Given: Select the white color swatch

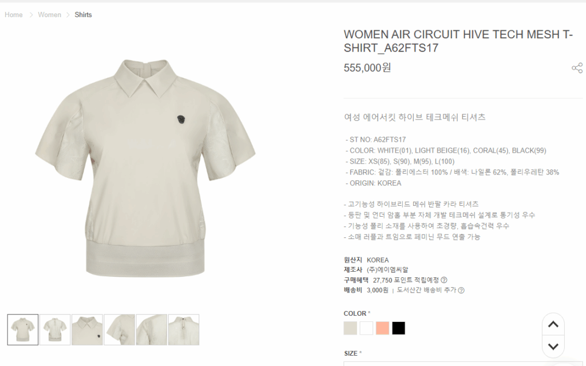Looking at the screenshot, I should (366, 328).
